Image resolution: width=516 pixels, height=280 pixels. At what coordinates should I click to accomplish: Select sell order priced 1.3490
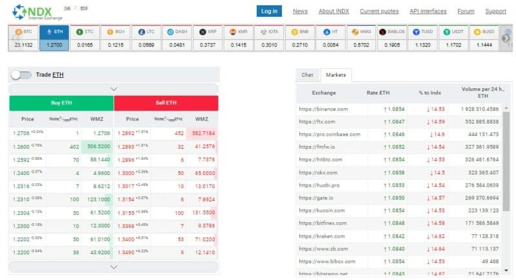pyautogui.click(x=166, y=252)
